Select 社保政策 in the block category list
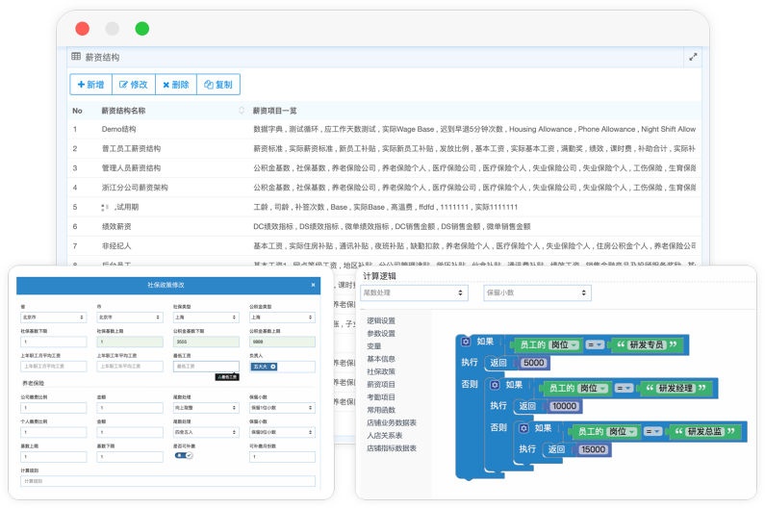This screenshot has width=765, height=508. [381, 370]
